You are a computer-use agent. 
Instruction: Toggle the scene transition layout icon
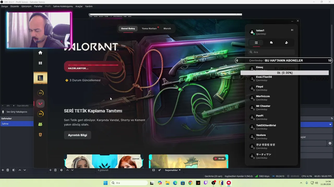153,170
